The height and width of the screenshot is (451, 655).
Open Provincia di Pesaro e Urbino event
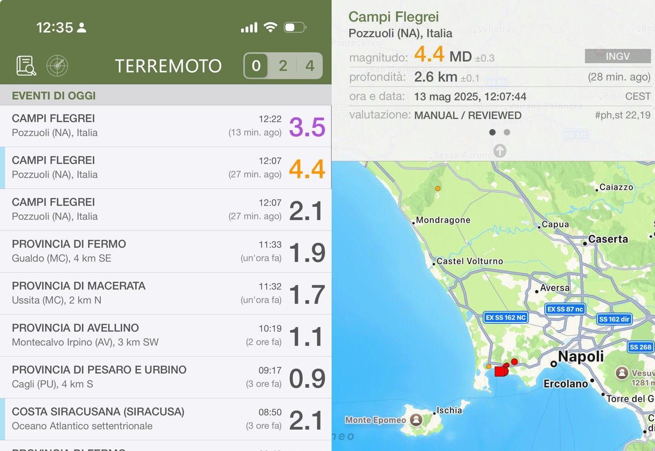[166, 377]
